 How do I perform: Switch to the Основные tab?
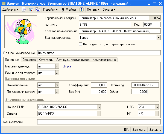click(x=12, y=60)
